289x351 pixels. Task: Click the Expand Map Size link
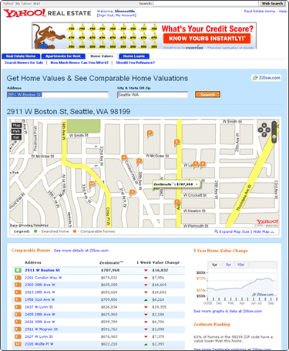pyautogui.click(x=234, y=231)
